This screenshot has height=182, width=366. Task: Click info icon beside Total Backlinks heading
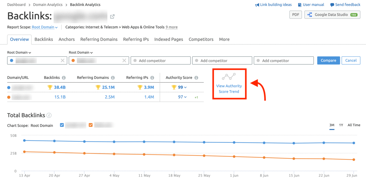(x=49, y=115)
